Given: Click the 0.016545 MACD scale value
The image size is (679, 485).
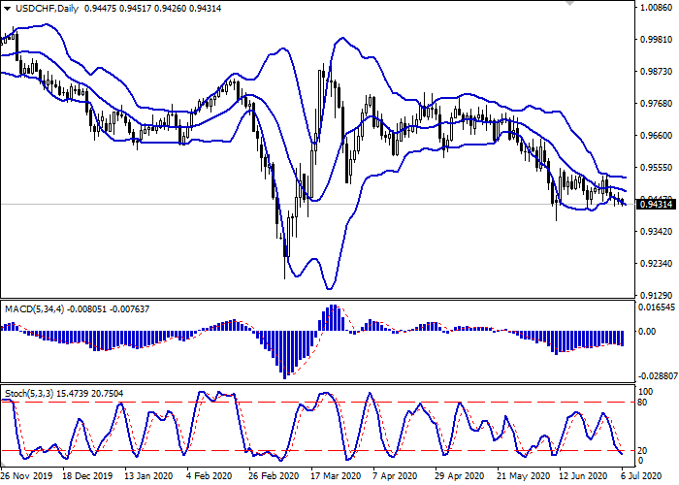Looking at the screenshot, I should (654, 307).
